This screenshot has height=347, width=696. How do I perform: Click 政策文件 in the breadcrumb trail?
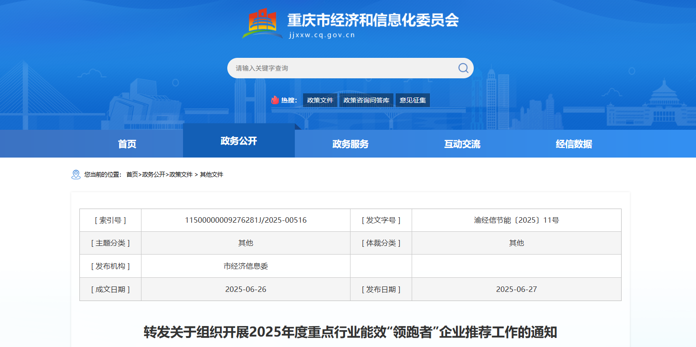point(181,175)
